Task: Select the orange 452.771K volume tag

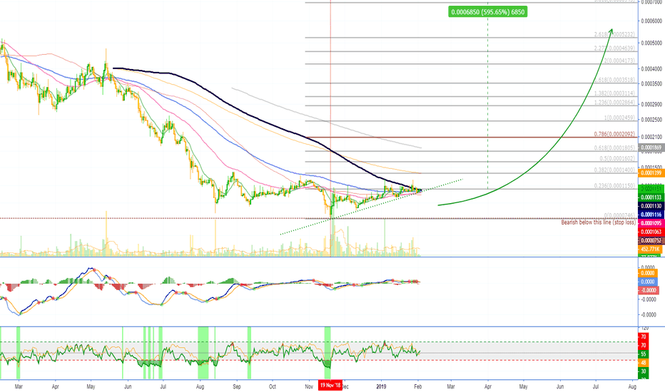Action: (650, 249)
